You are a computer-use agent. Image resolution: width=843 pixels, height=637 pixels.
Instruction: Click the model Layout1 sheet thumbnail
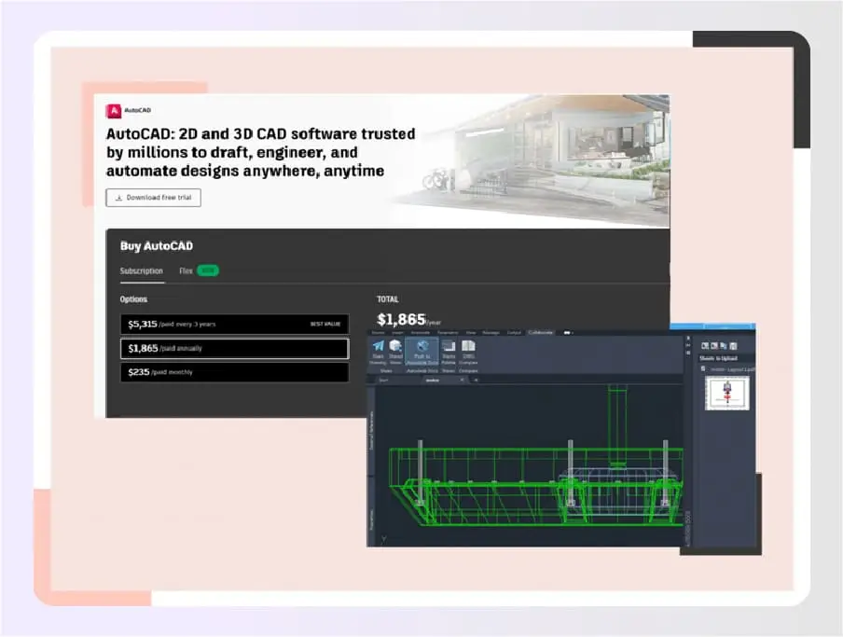(726, 394)
